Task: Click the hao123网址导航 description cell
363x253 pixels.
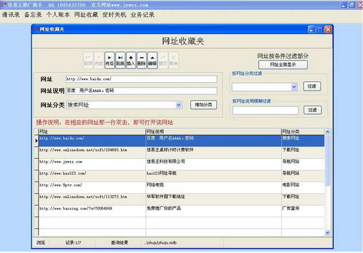Action: point(214,176)
